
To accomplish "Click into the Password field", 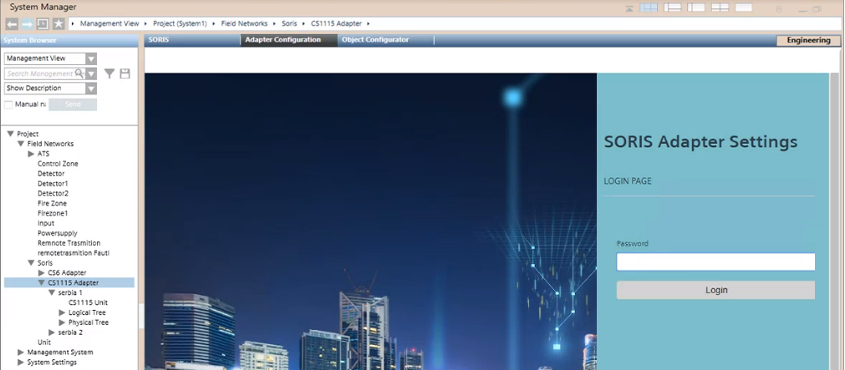I will [715, 262].
